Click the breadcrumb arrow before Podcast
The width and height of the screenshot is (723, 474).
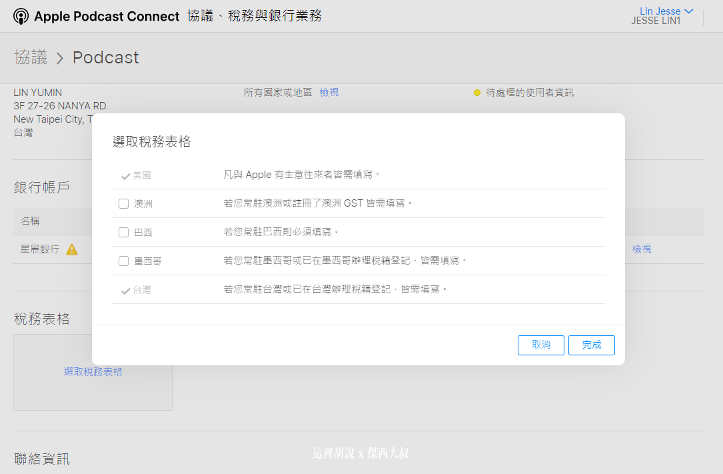point(60,58)
